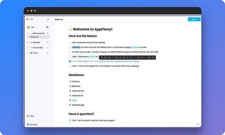Select To-Dos in sidebar
Viewport: 225px width, 135px height.
[35, 53]
